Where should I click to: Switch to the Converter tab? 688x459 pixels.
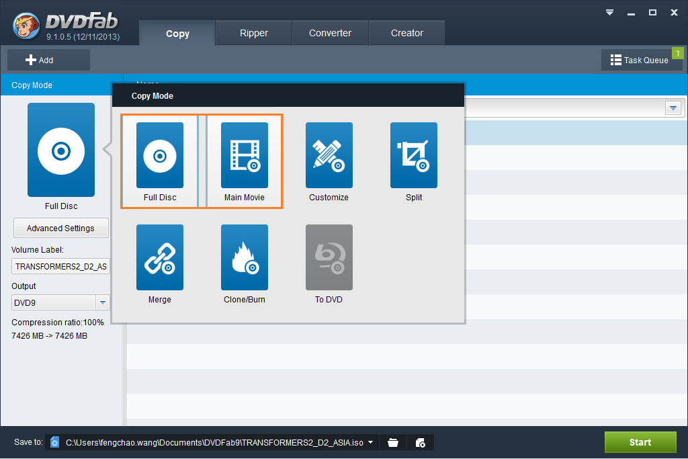point(330,32)
